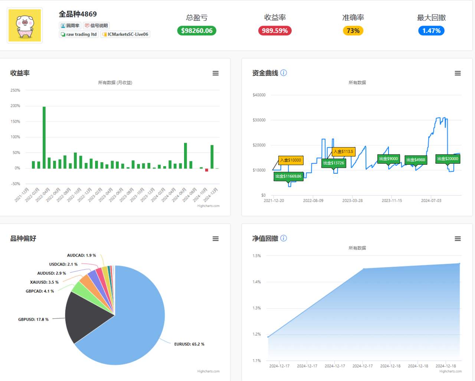
Task: Click the 989.59% return rate badge
Action: [x=275, y=31]
